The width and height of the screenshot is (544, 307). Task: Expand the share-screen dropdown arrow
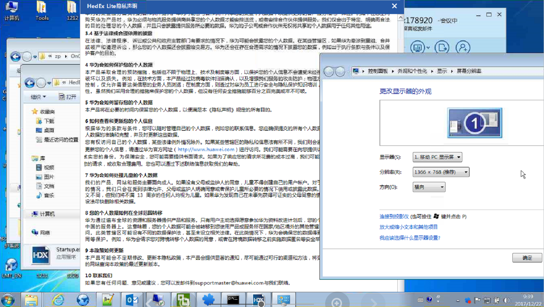pyautogui.click(x=428, y=47)
